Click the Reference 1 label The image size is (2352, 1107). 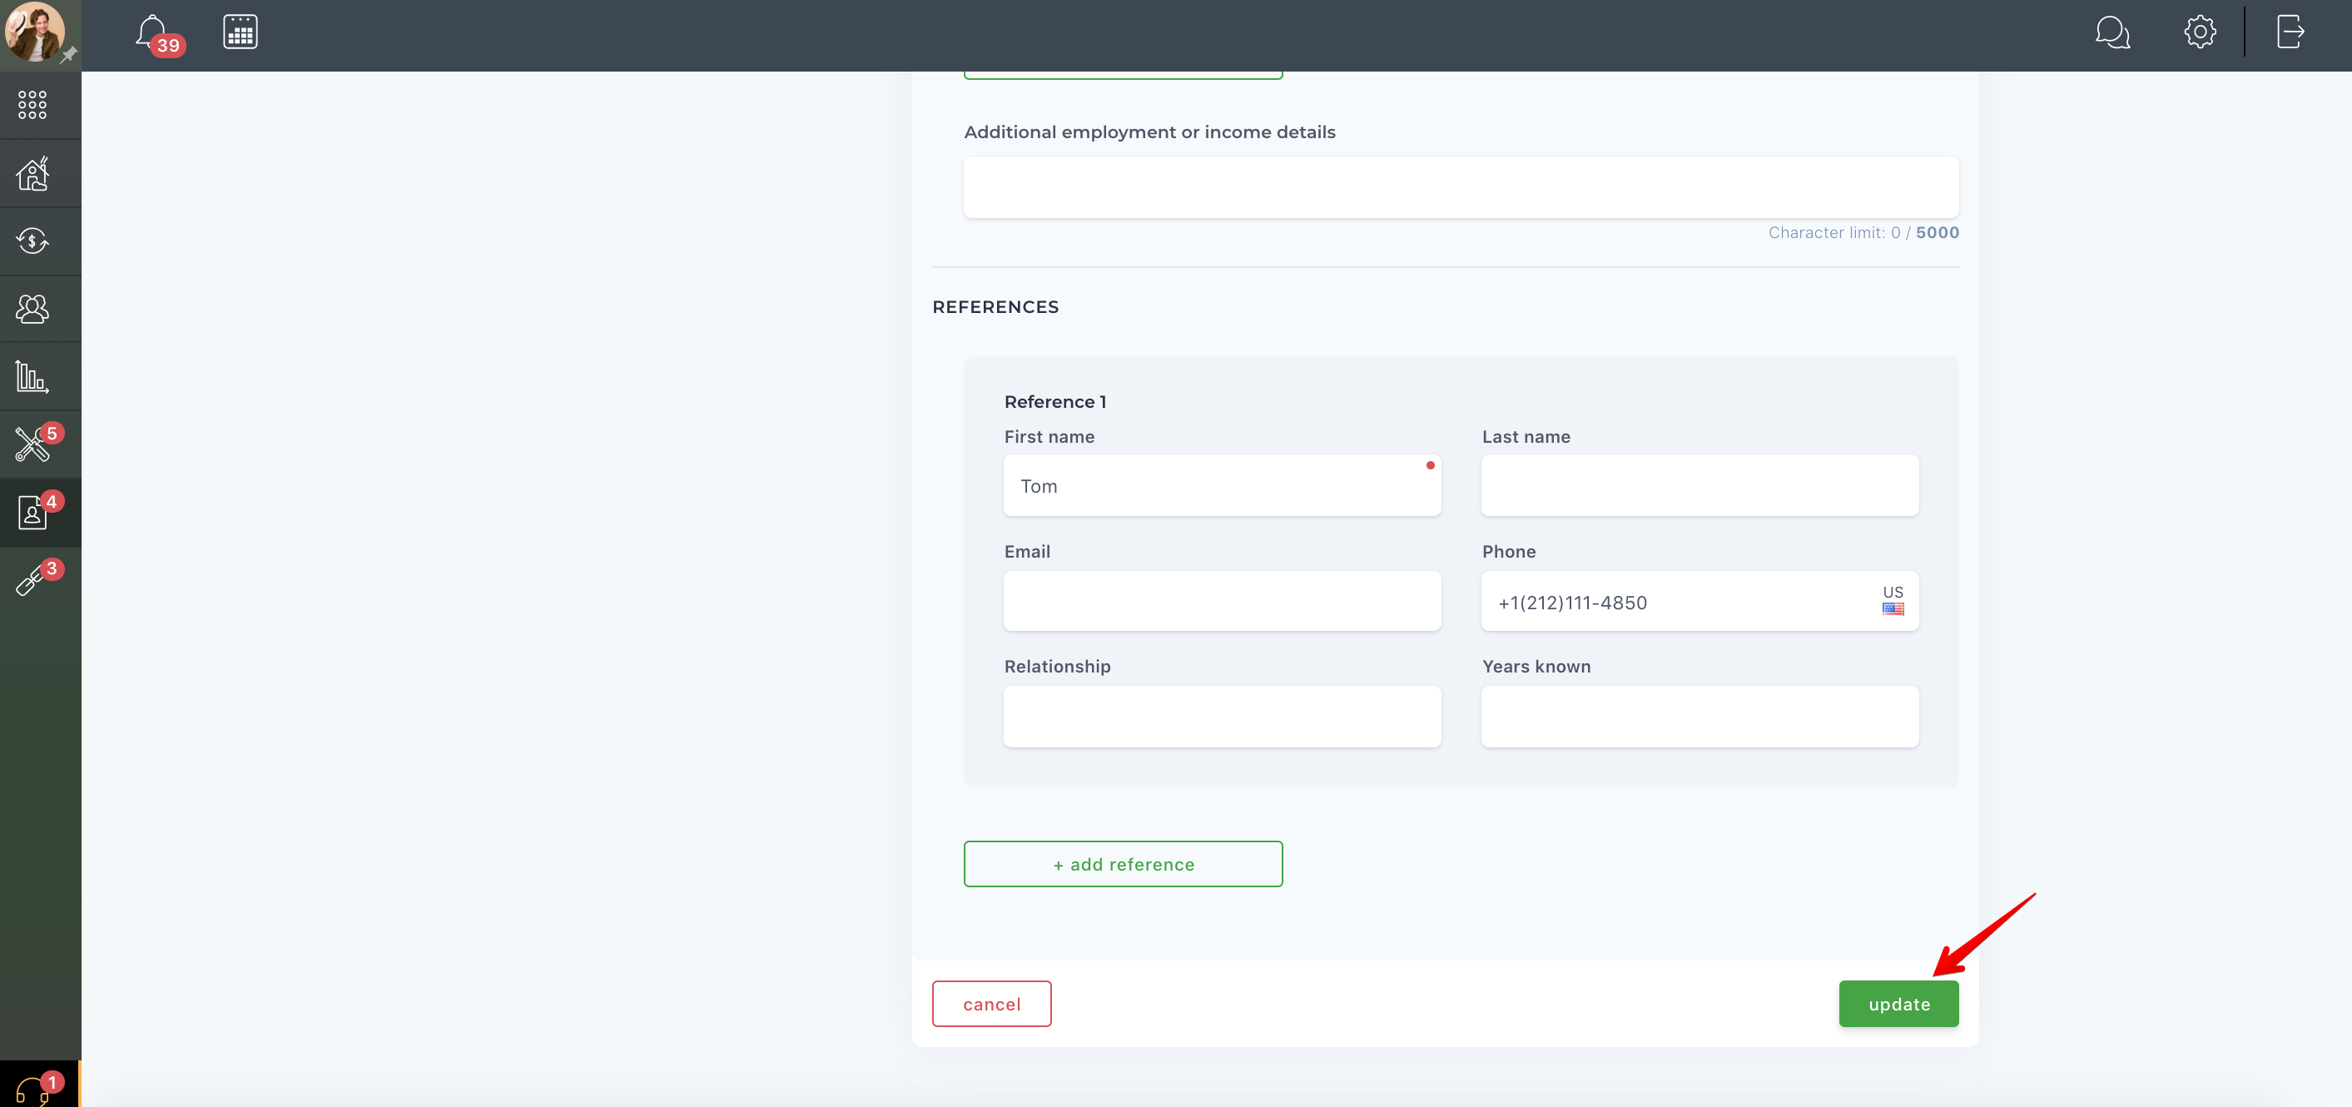click(x=1054, y=402)
